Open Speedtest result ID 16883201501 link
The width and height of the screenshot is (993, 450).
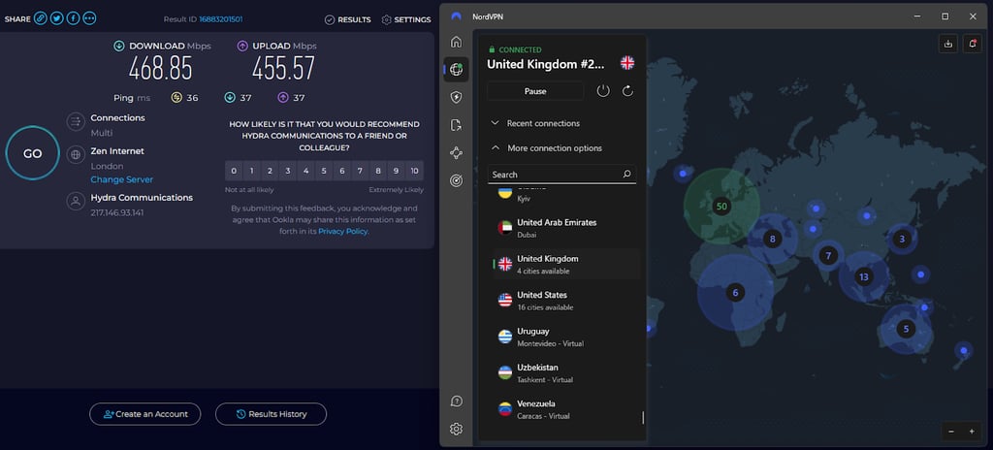click(x=221, y=19)
